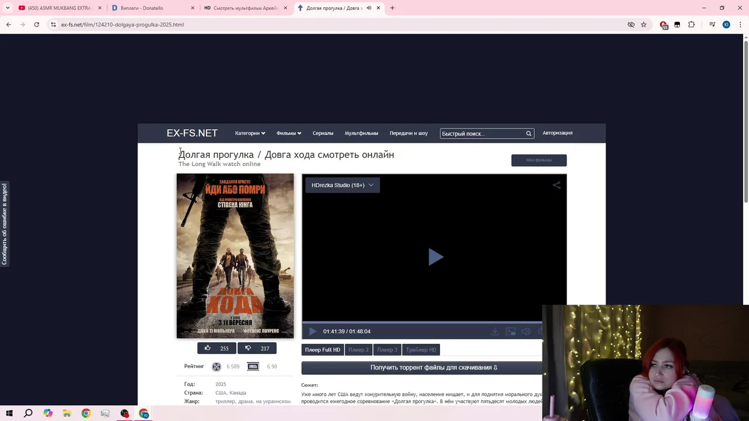This screenshot has width=749, height=421.
Task: Bookmark page with star icon
Action: (644, 25)
